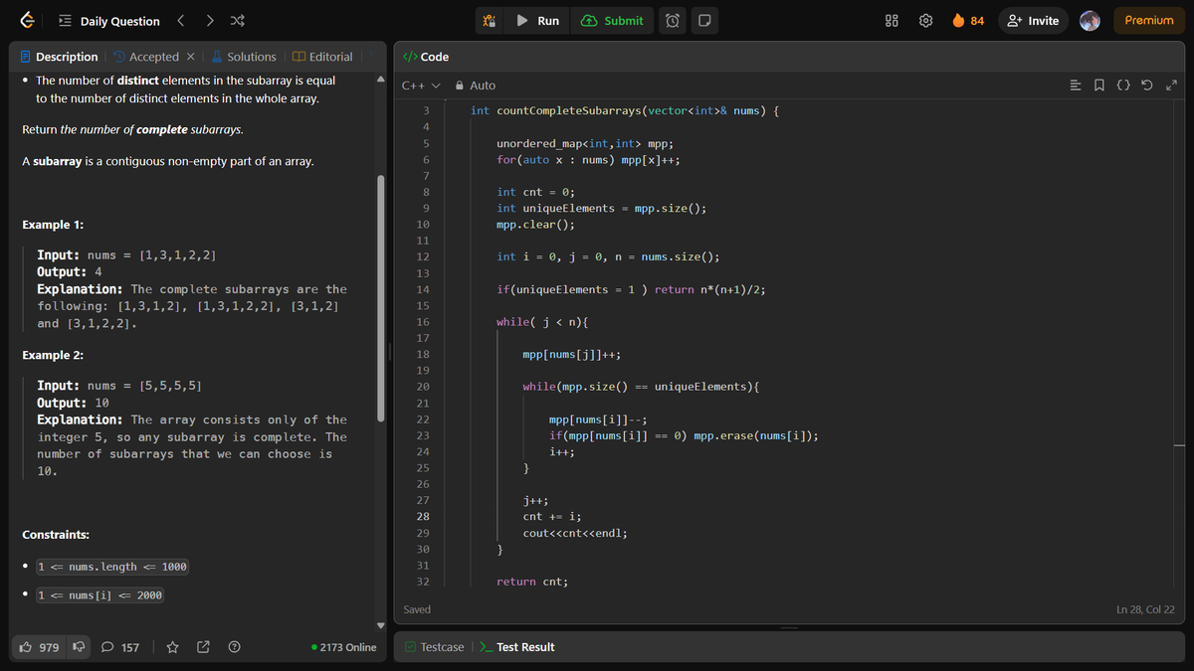The width and height of the screenshot is (1194, 671).
Task: Switch to the Solutions tab
Action: click(x=244, y=57)
